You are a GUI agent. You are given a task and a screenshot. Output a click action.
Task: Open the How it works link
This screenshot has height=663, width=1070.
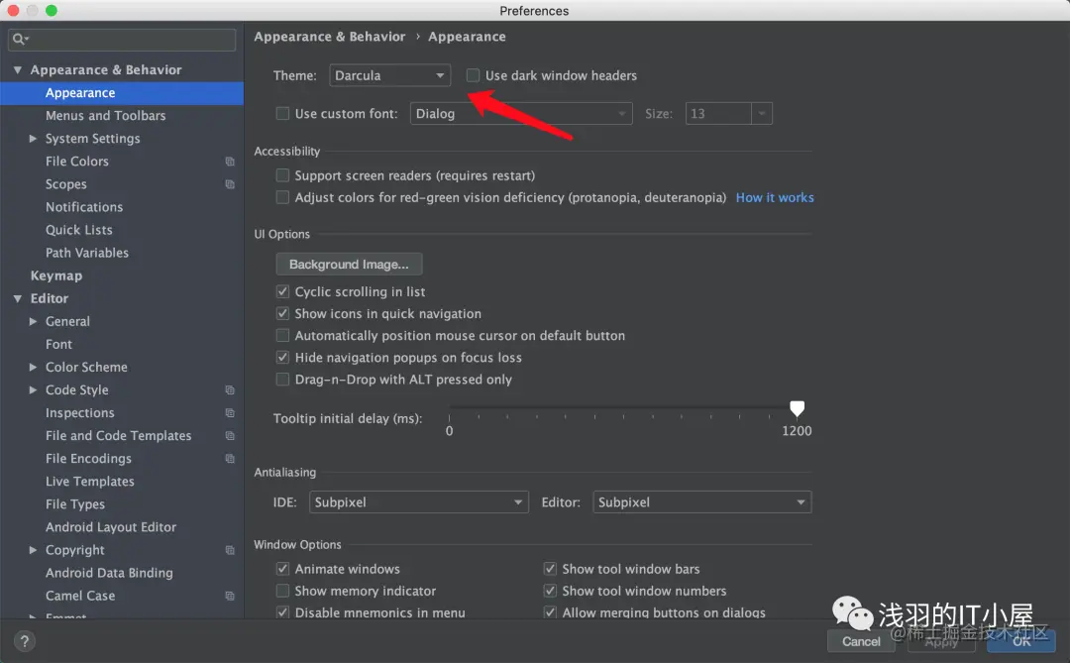775,197
